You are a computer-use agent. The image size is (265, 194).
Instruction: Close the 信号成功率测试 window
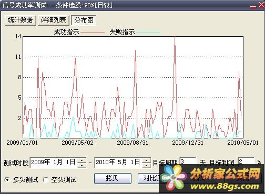point(261,5)
